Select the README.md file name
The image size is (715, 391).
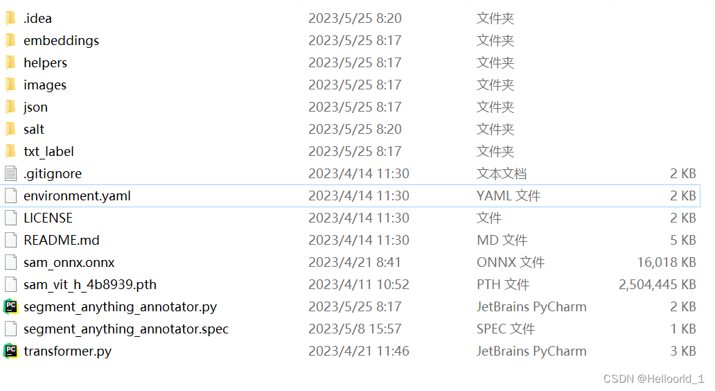click(x=61, y=240)
